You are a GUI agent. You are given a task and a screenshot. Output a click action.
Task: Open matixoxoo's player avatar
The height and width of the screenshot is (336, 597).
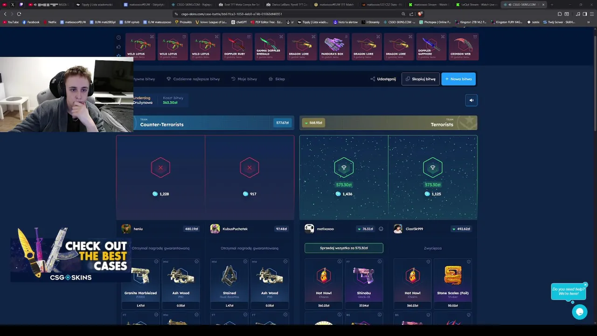309,229
